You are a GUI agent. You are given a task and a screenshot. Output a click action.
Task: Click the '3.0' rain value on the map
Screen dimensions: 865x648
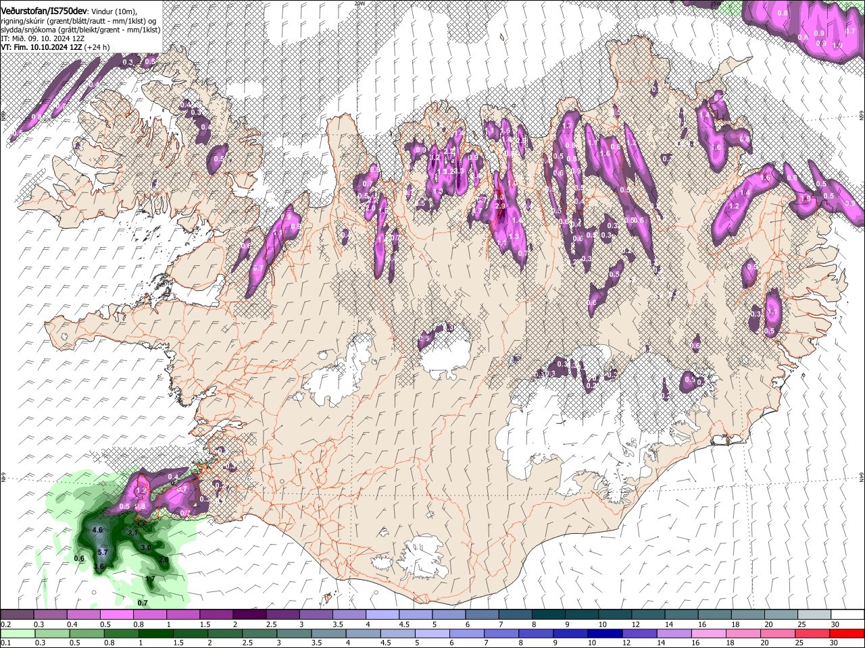click(146, 547)
